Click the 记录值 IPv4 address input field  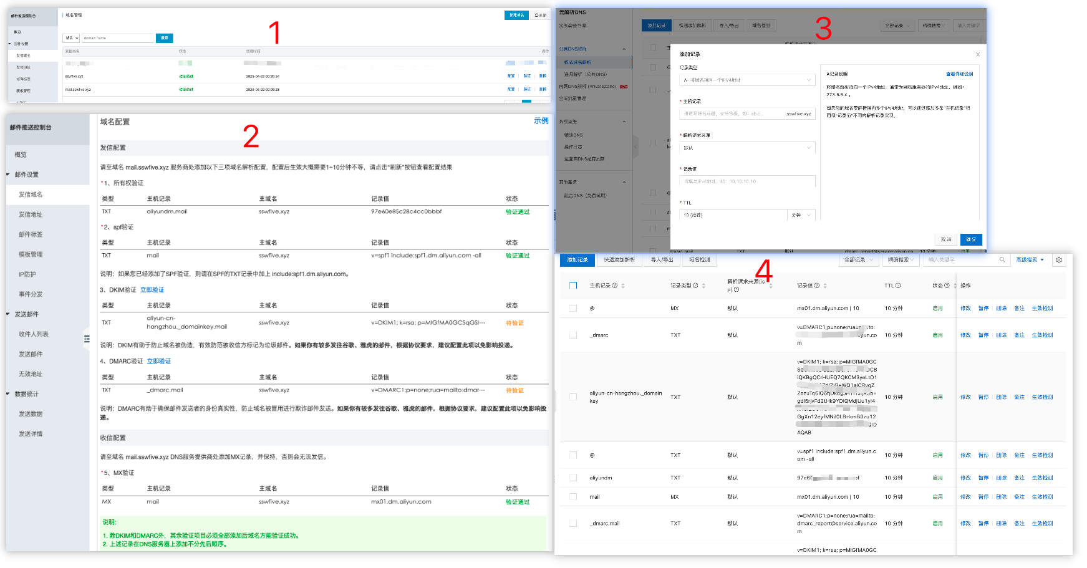(x=746, y=181)
